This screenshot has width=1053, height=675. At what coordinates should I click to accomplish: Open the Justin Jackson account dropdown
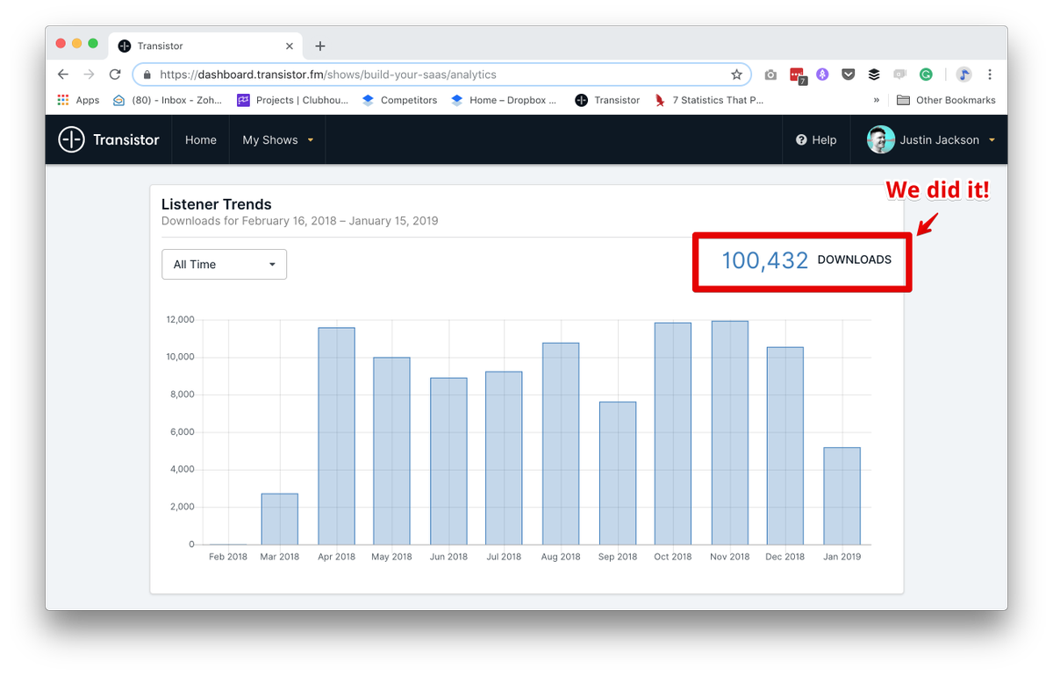pos(931,139)
